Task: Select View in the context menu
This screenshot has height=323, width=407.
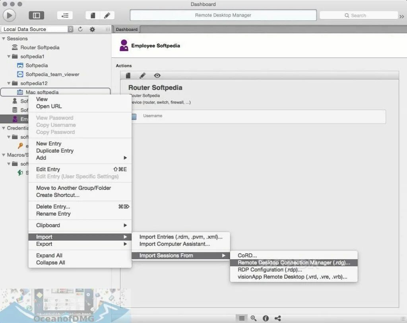Action: point(80,99)
